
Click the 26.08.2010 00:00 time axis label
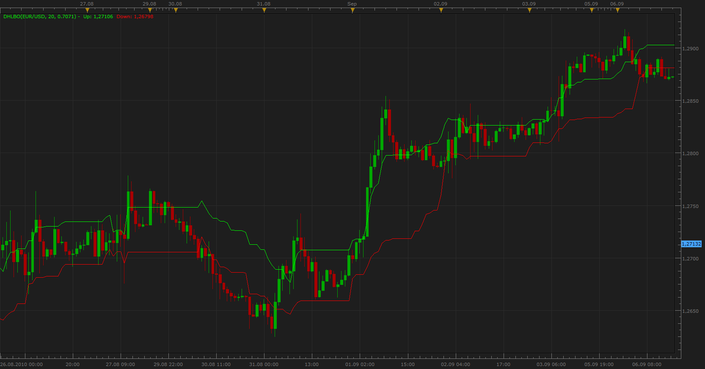pos(22,364)
